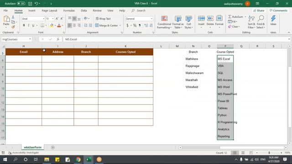This screenshot has height=164, width=292.
Task: Expand the Name Box dropdown arrow
Action: click(x=30, y=39)
